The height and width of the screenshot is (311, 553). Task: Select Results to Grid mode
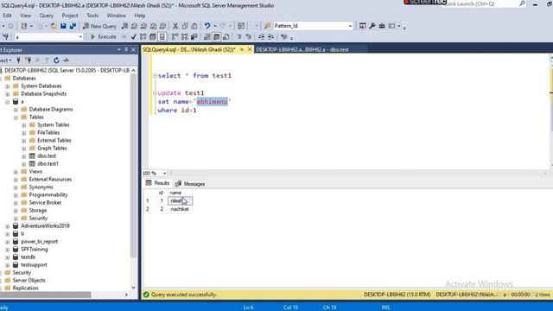(217, 36)
